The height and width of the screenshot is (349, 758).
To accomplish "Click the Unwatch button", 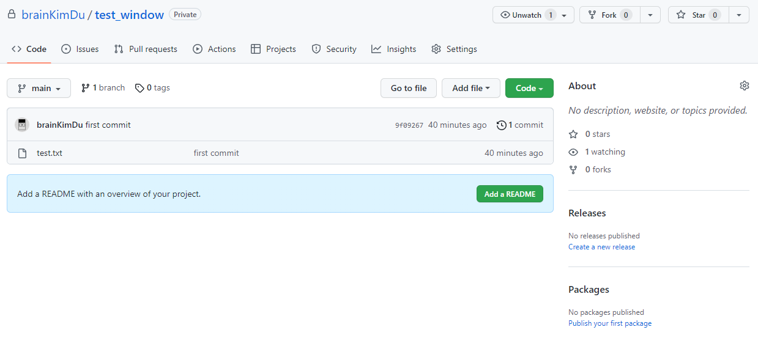I will point(526,15).
